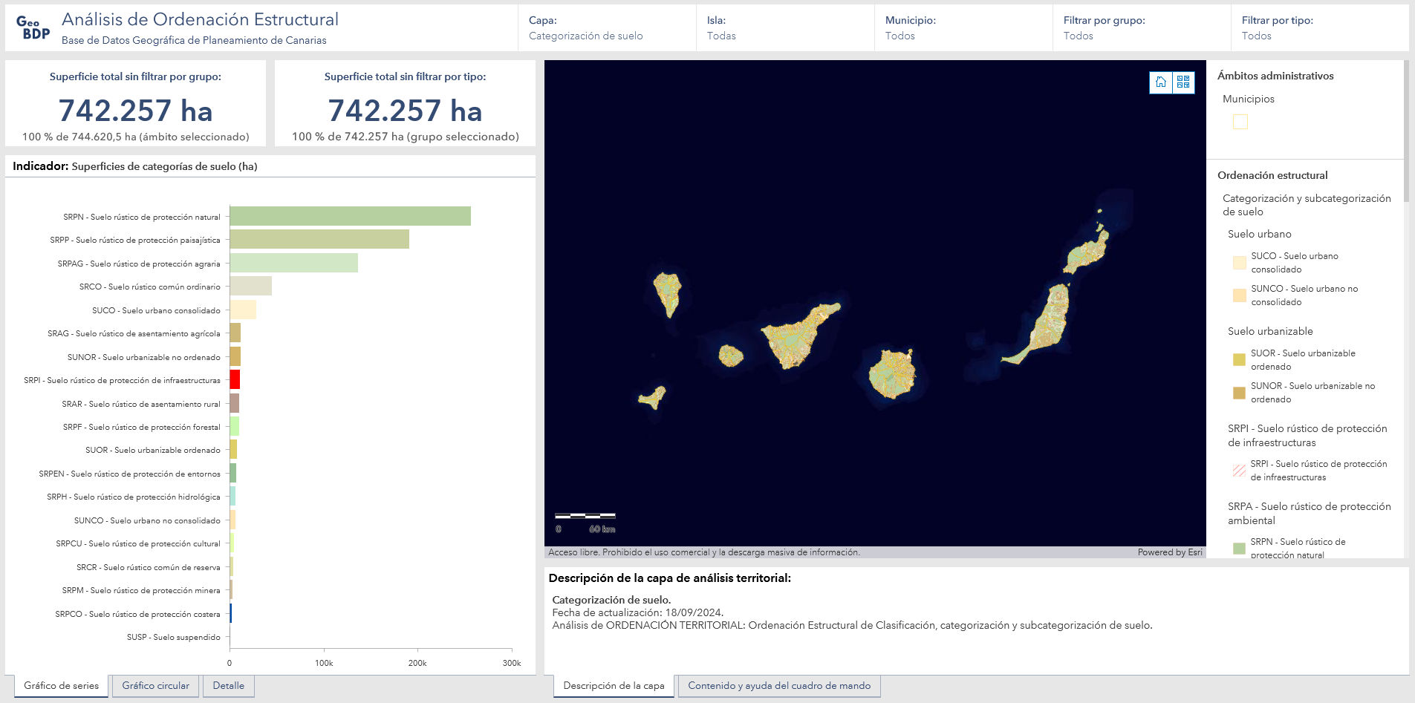Click the 742.257 ha por tipo value
The width and height of the screenshot is (1415, 703).
[x=405, y=111]
